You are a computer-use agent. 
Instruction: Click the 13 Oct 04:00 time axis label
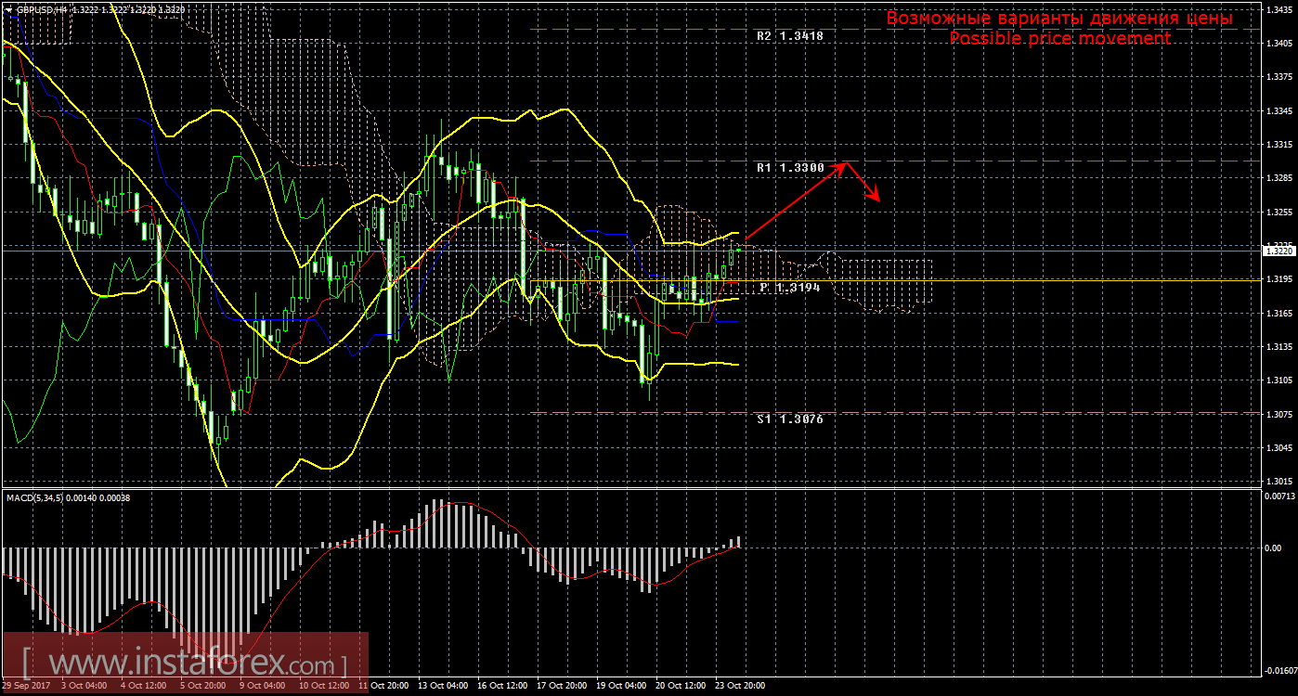pyautogui.click(x=441, y=687)
